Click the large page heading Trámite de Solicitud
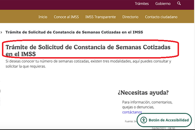This screenshot has width=195, height=130. coord(88,50)
